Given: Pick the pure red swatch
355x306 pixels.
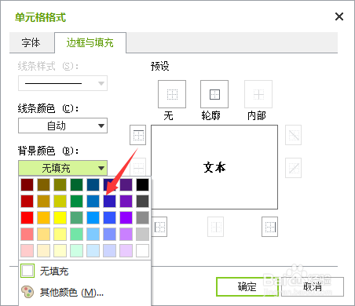Looking at the screenshot, I should 27,217.
